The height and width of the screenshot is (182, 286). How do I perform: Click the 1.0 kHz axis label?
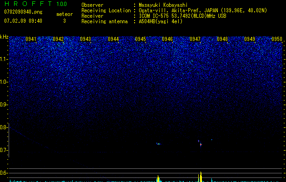click(4, 82)
